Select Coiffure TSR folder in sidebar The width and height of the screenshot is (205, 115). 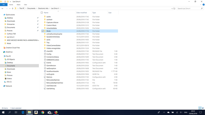pyautogui.click(x=11, y=34)
